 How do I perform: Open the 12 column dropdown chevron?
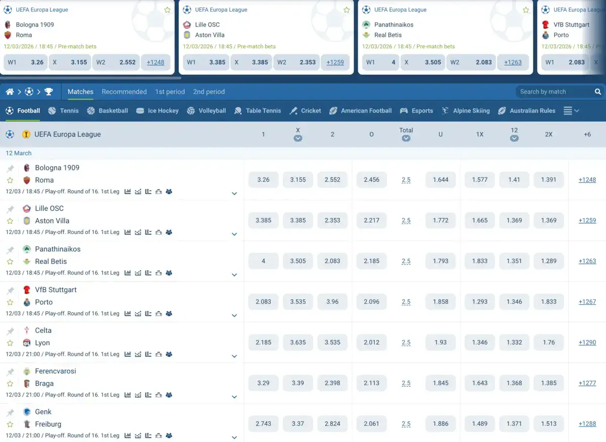[514, 138]
